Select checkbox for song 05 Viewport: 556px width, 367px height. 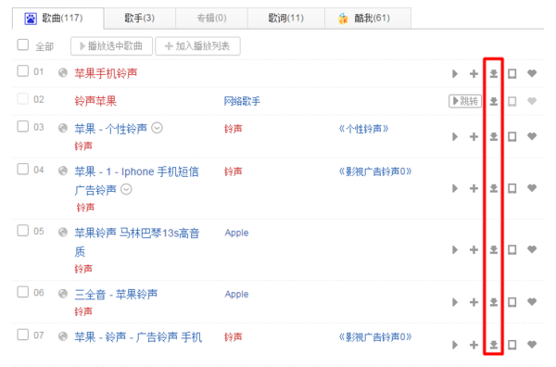23,231
